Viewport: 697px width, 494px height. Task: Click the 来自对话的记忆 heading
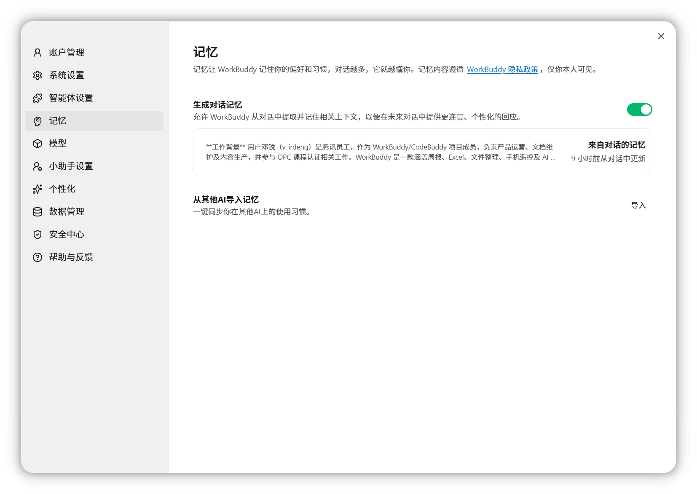click(x=617, y=145)
